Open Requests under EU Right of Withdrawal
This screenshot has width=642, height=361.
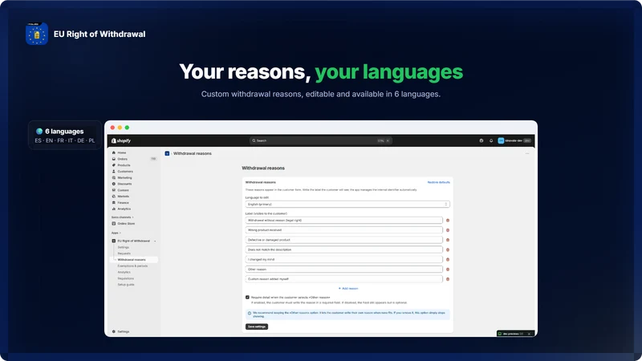[124, 254]
